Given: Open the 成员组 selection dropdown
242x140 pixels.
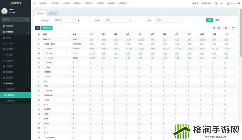Looking at the screenshot, I should pyautogui.click(x=118, y=20).
